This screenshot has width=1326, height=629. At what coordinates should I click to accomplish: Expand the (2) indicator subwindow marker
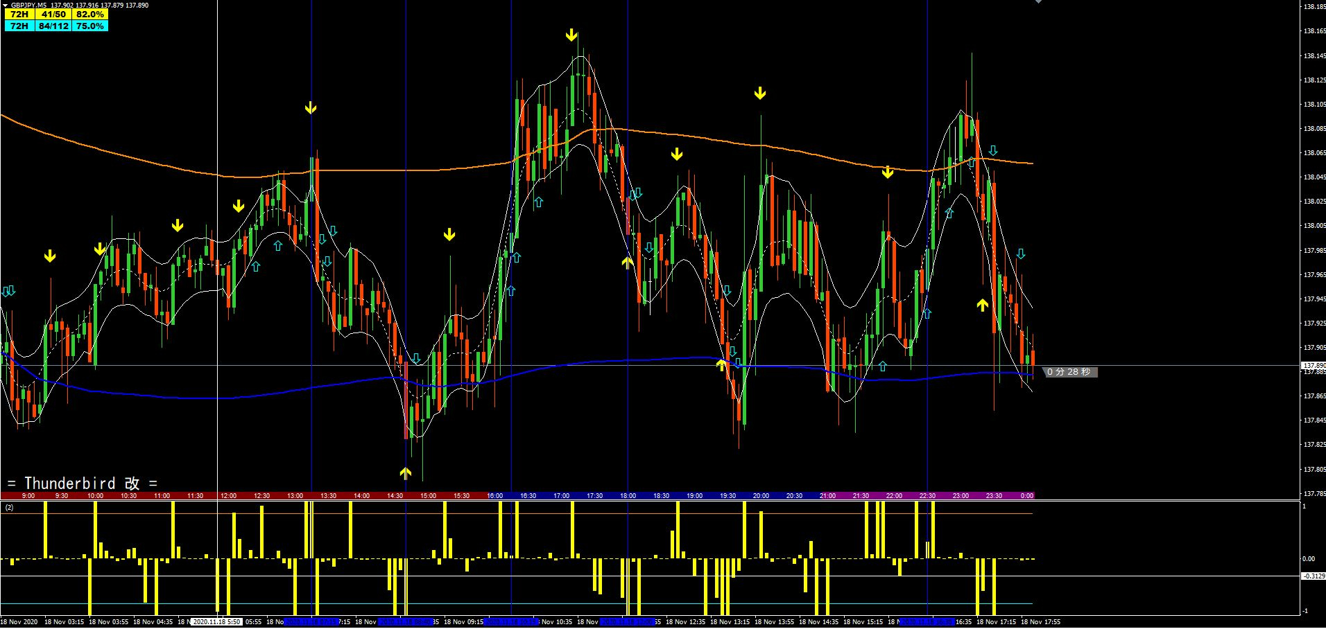pos(8,508)
